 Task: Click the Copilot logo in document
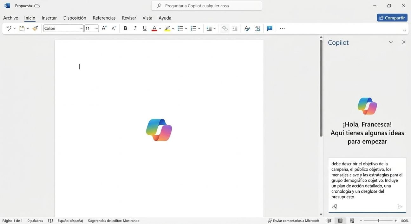159,130
